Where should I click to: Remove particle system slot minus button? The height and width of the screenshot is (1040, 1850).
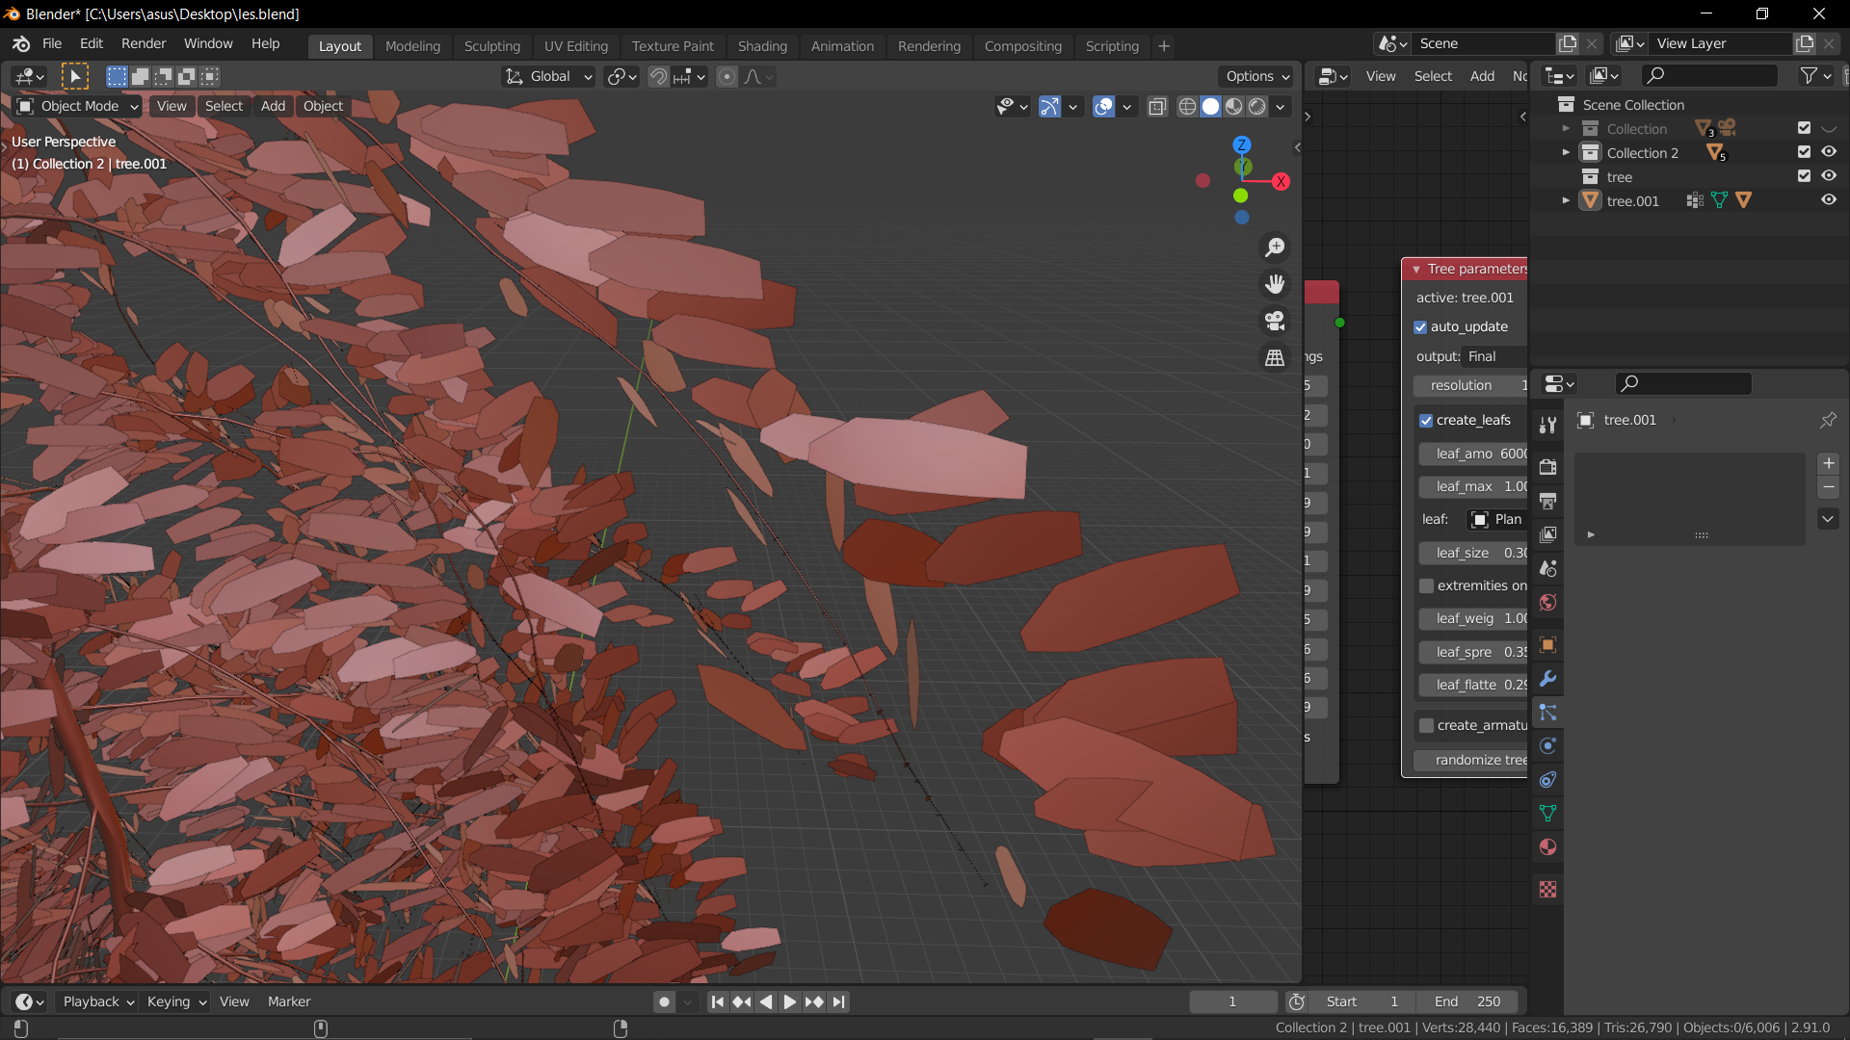(x=1828, y=487)
